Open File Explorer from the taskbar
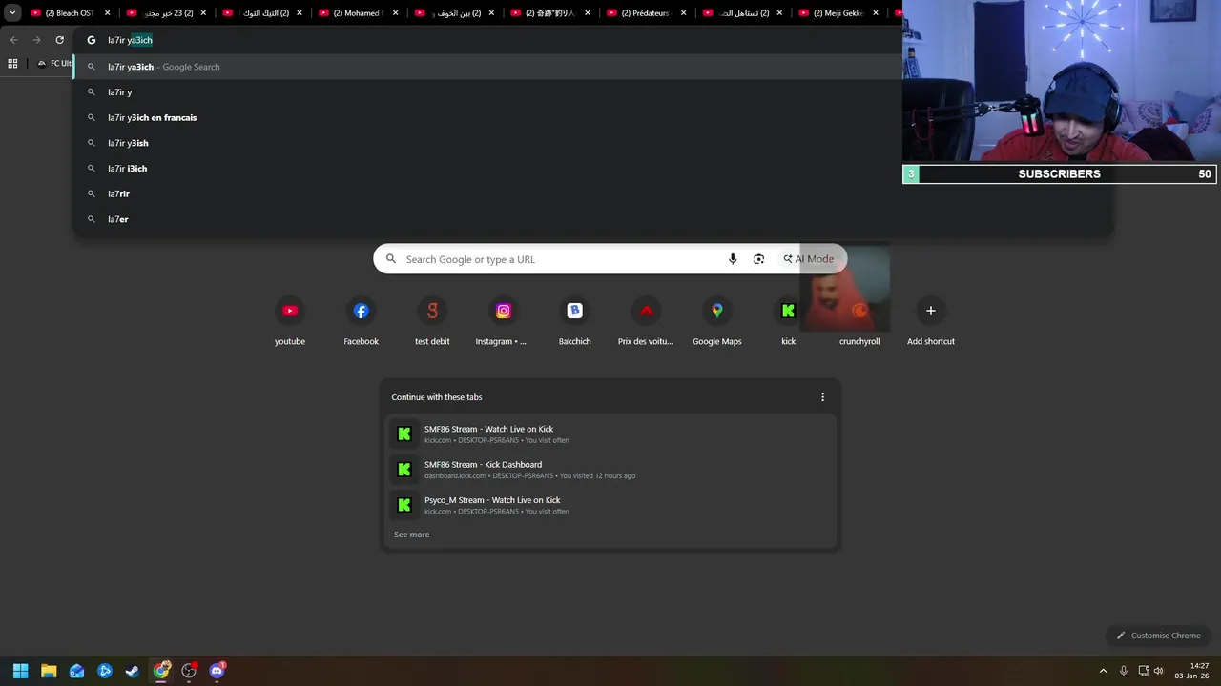Image resolution: width=1221 pixels, height=686 pixels. pos(49,671)
